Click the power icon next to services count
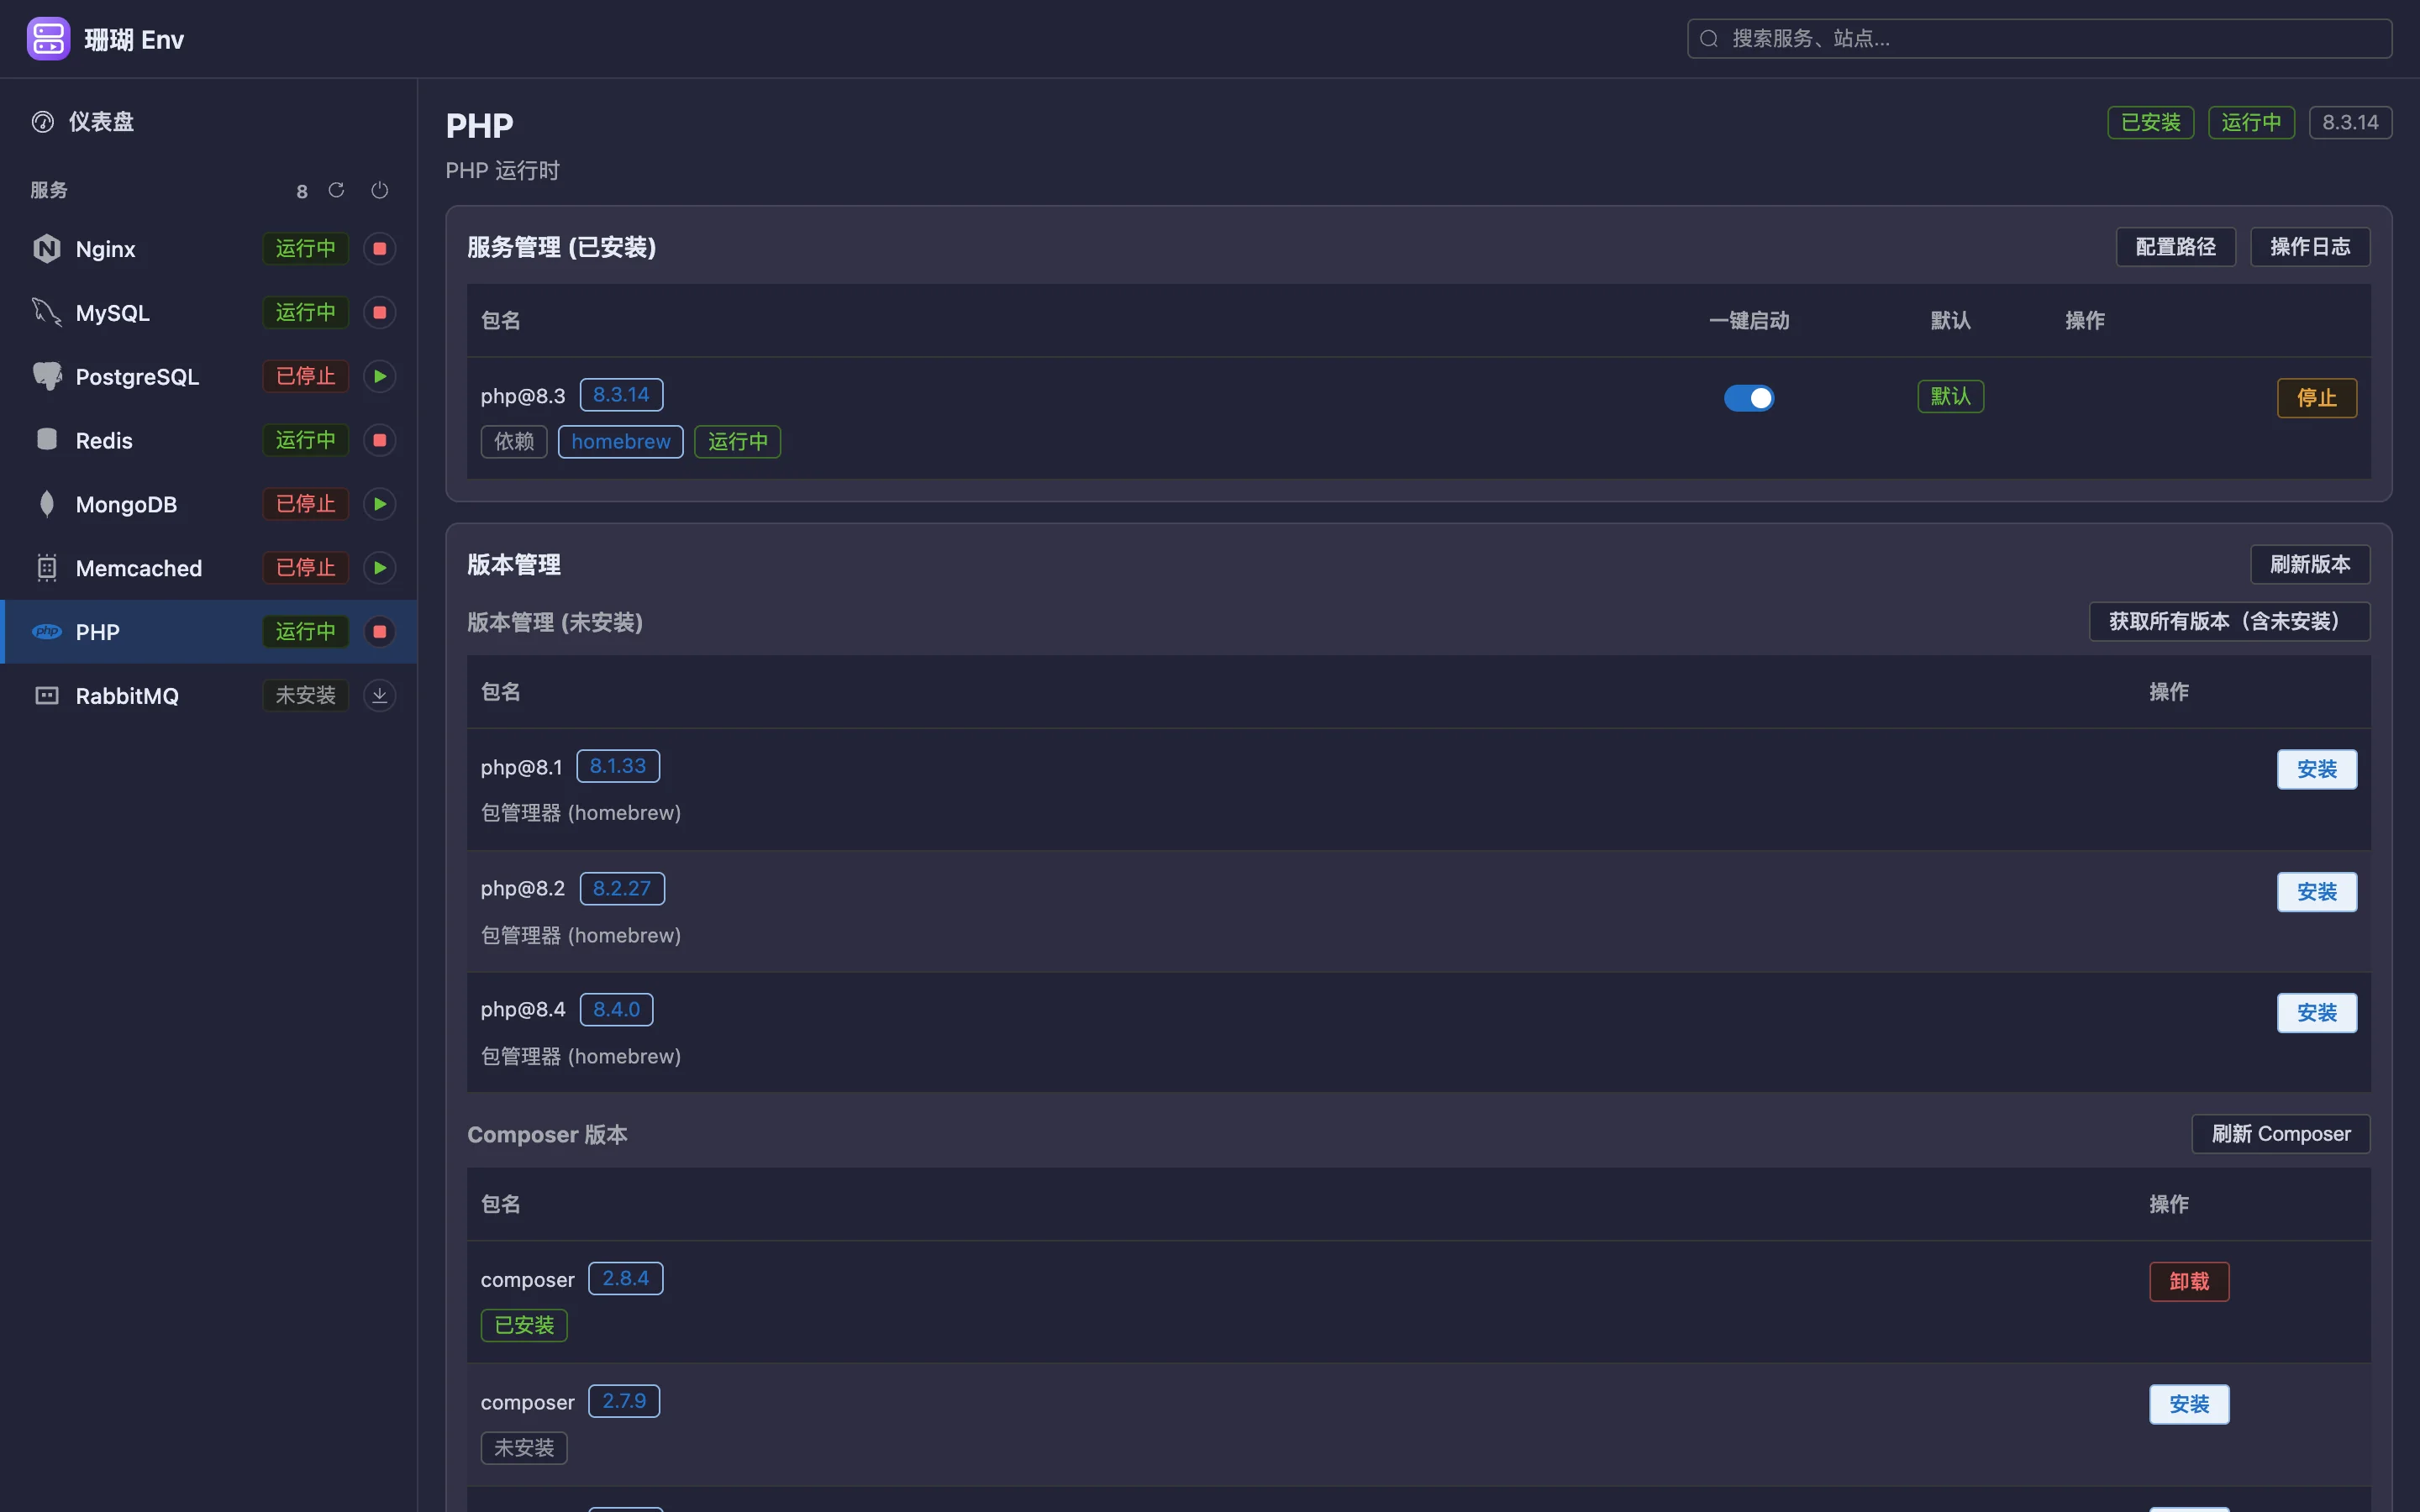The height and width of the screenshot is (1512, 2420). pos(379,190)
